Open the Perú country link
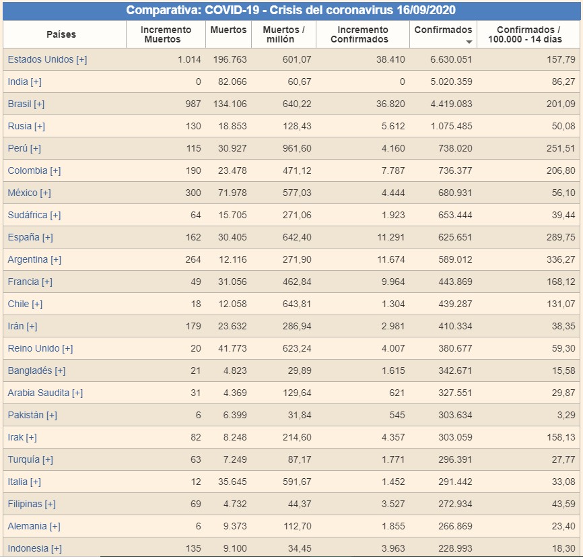Screen dimensions: 583x557 [18, 148]
